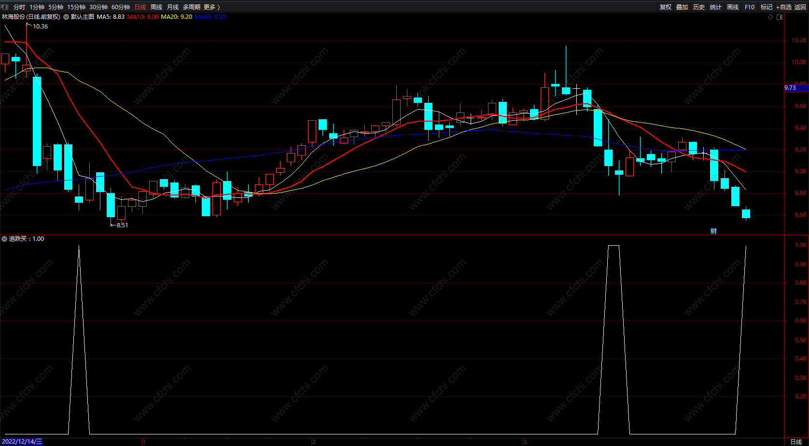Open the 财 finance marker on the chart
This screenshot has width=809, height=446.
click(713, 231)
